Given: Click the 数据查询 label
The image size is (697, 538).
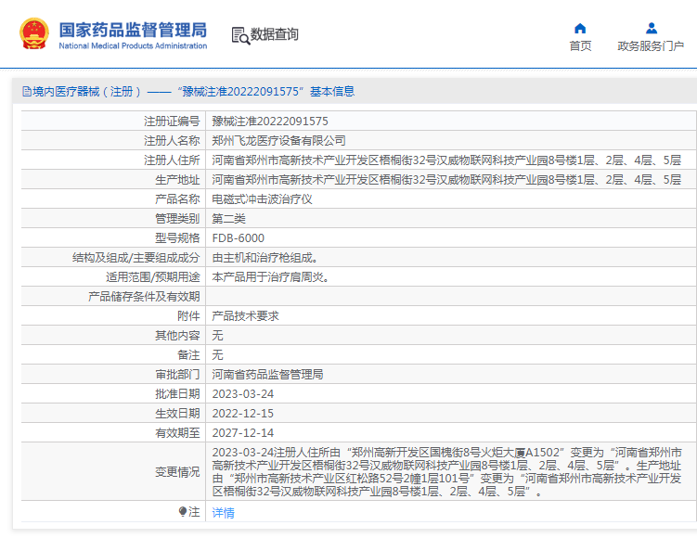Looking at the screenshot, I should 275,34.
